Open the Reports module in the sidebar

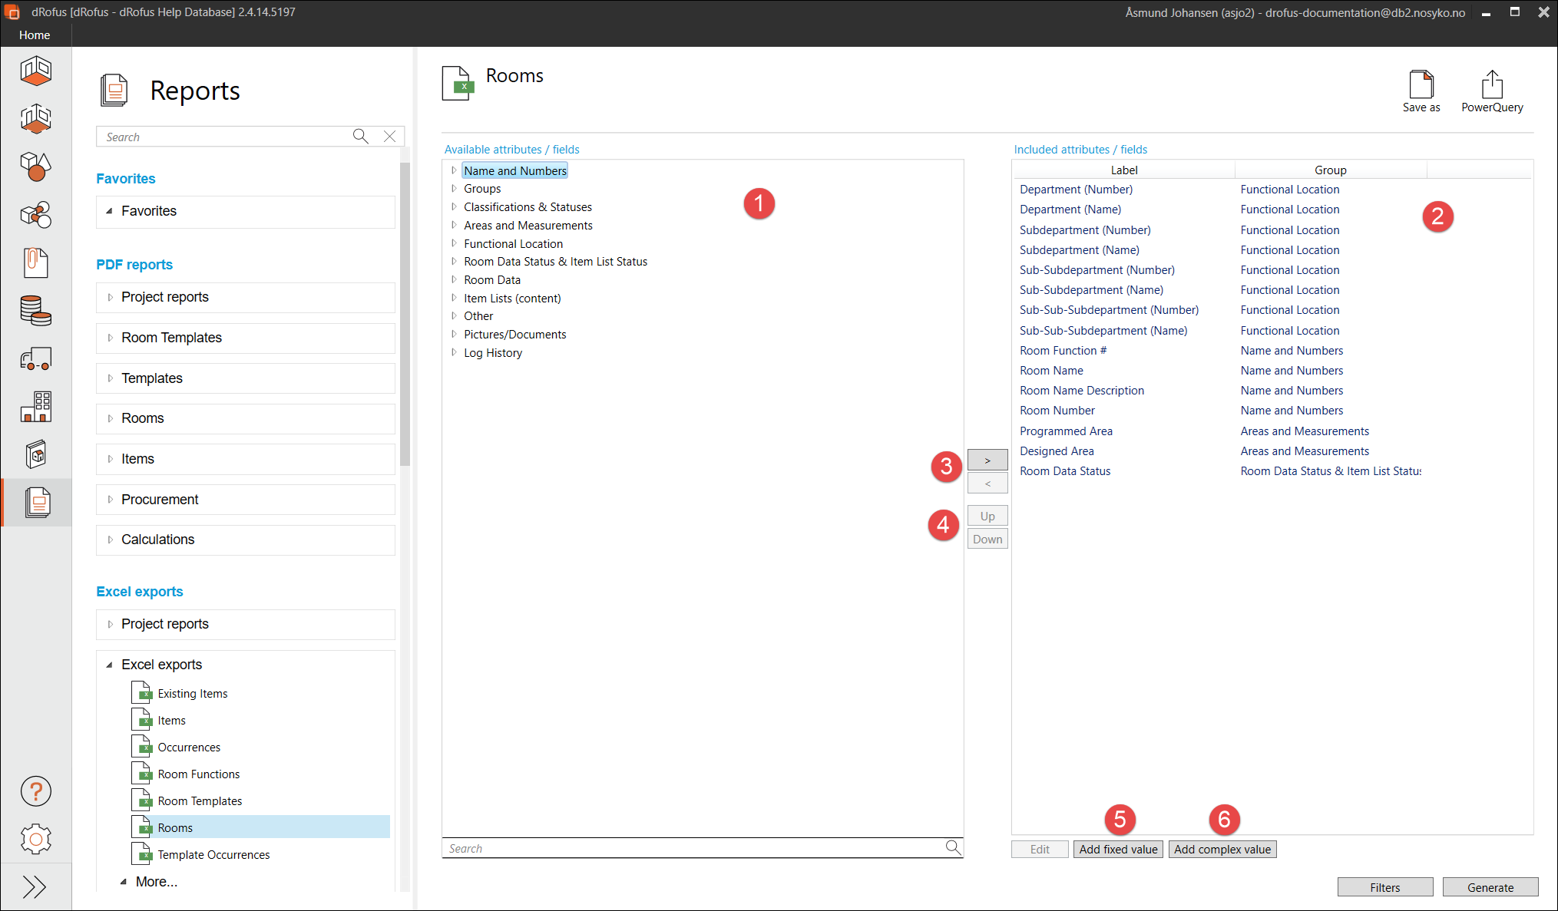(36, 503)
